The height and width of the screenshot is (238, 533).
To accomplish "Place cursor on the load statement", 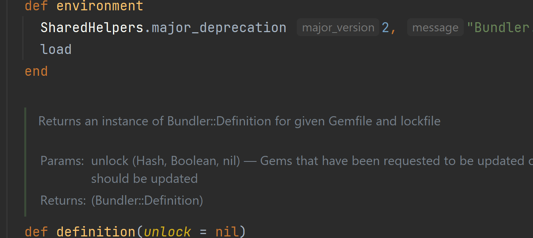I will tap(56, 50).
